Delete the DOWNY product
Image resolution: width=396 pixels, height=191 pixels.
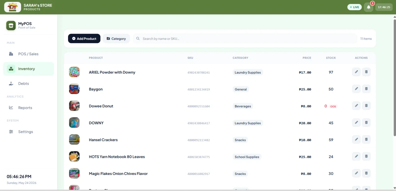[366, 123]
